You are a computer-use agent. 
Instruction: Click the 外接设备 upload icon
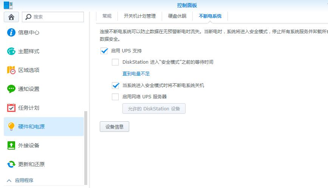(x=11, y=145)
